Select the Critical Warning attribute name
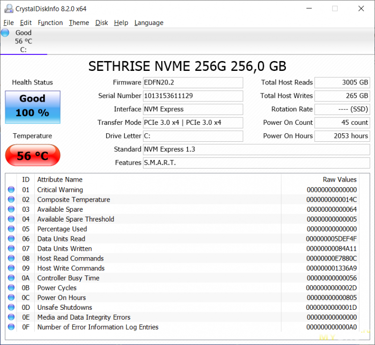The image size is (375, 345). 60,190
